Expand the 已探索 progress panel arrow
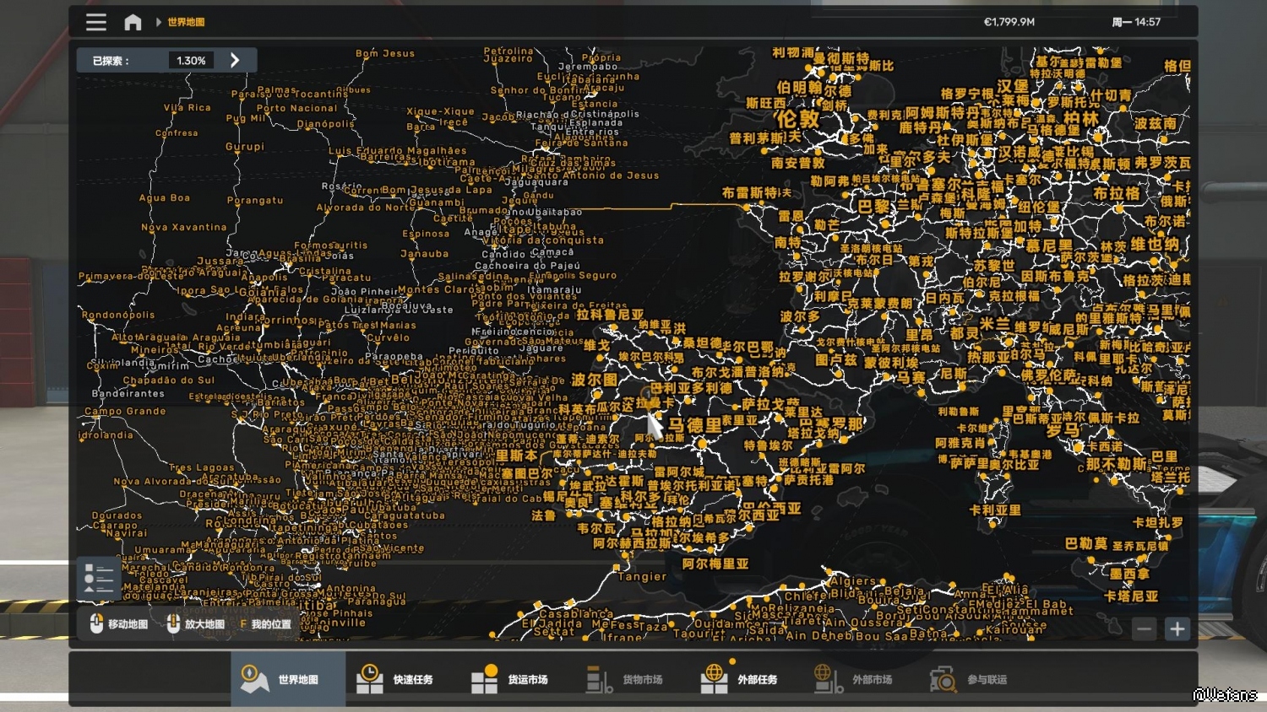This screenshot has width=1267, height=712. pos(235,61)
